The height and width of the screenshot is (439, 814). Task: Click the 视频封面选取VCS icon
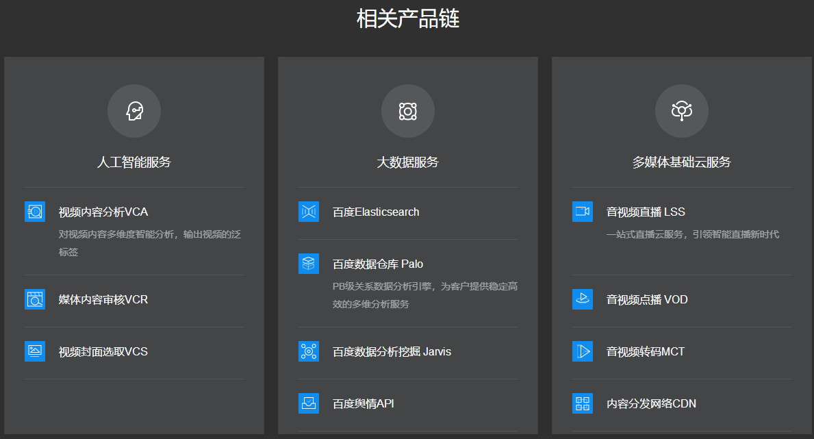tap(35, 351)
